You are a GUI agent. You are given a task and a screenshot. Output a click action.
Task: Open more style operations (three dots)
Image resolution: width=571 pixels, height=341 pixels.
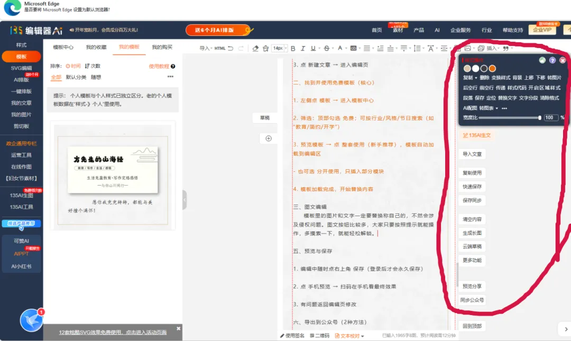[x=504, y=108]
